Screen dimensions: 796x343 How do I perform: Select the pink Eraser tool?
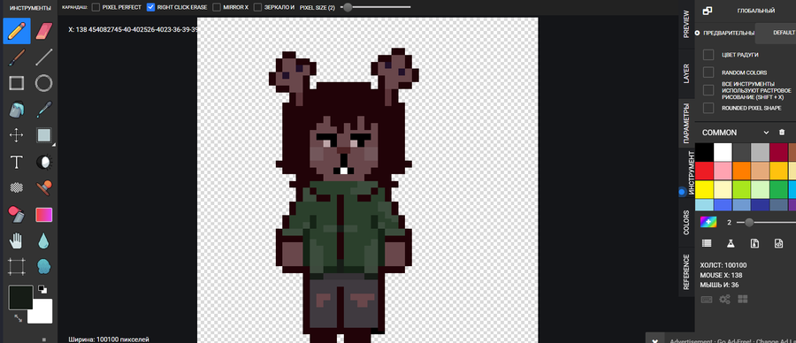[44, 31]
